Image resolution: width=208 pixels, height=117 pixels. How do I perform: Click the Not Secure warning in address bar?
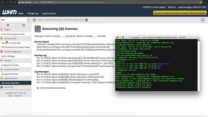pos(25,2)
